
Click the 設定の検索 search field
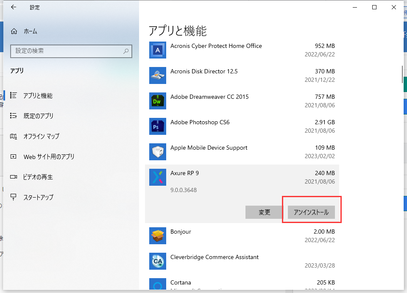pyautogui.click(x=71, y=50)
